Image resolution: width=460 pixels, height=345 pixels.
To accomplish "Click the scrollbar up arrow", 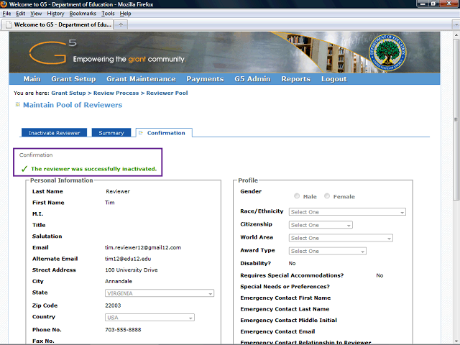I will click(x=456, y=34).
